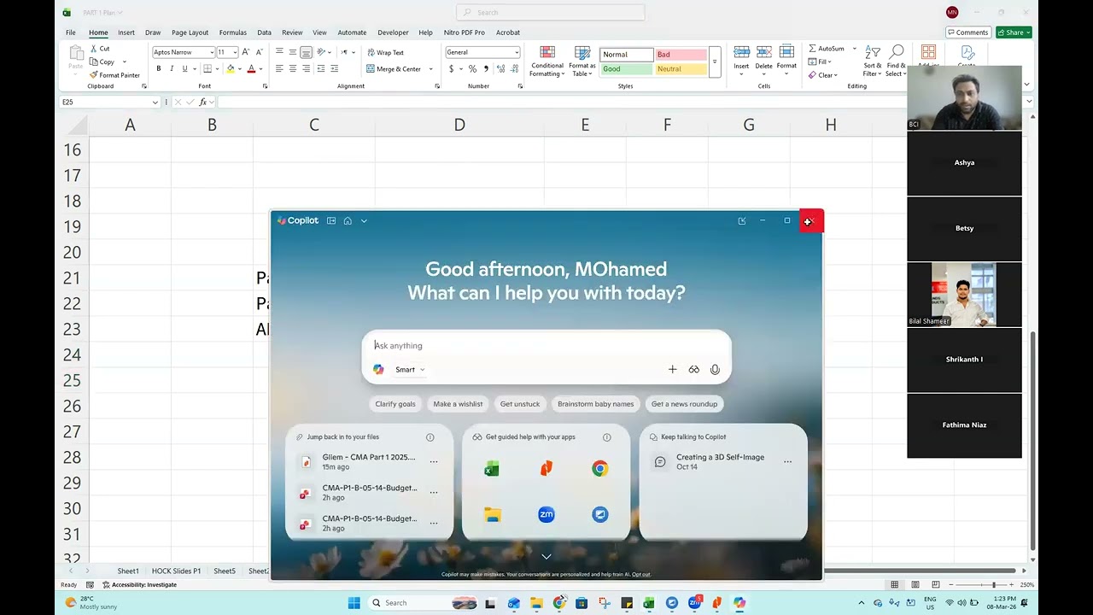
Task: Click the Clarify goals suggestion chip
Action: coord(395,404)
